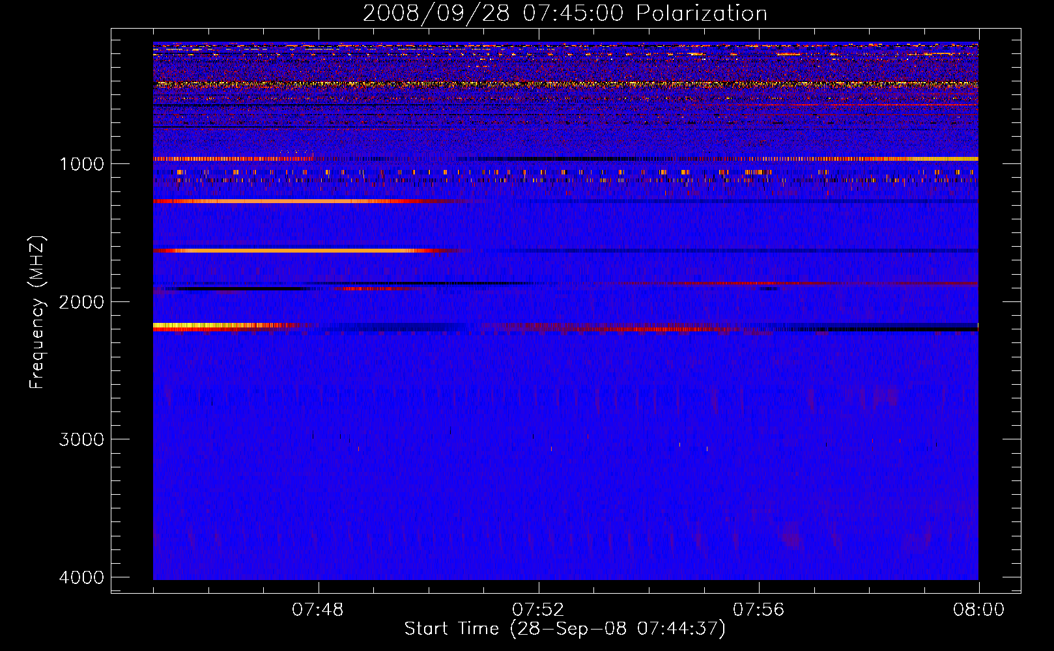Image resolution: width=1054 pixels, height=651 pixels.
Task: Click the 3000 frequency tick label
Action: [x=81, y=439]
